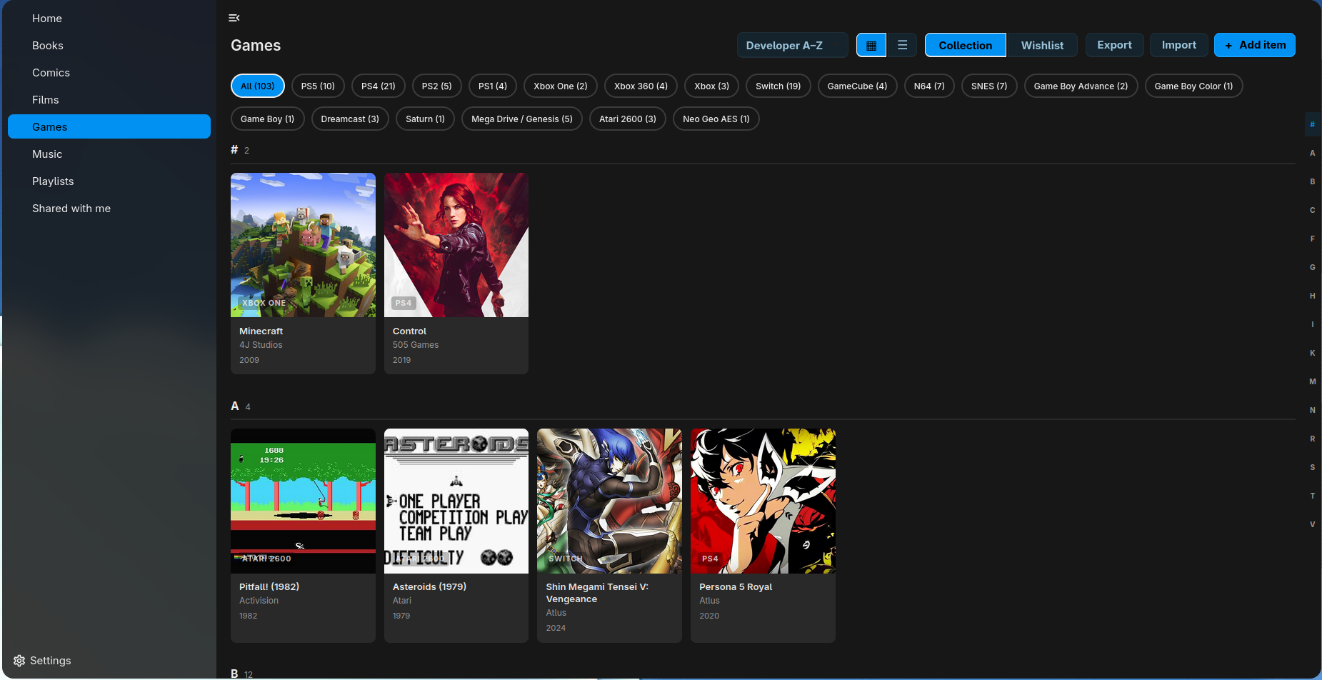The width and height of the screenshot is (1322, 680).
Task: Filter by Atari 2600 (3)
Action: coord(628,119)
